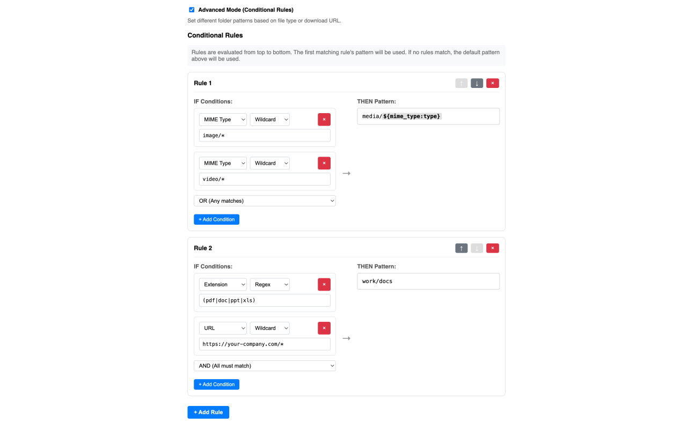
Task: Delete Rule 1 using its red X button
Action: click(492, 83)
